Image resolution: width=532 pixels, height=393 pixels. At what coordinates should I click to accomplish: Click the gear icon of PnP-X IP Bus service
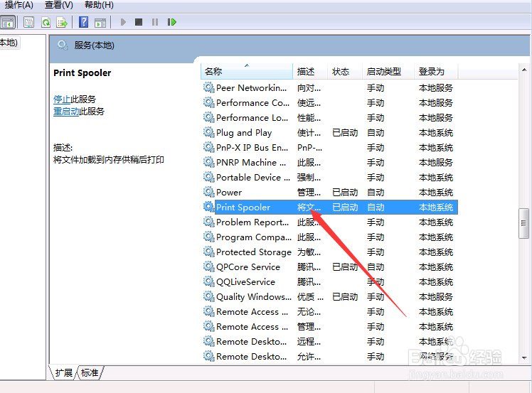(208, 147)
